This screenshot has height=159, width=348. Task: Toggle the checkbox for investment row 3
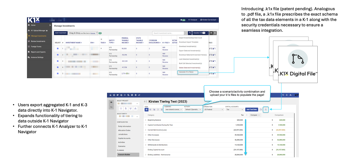pyautogui.click(x=58, y=61)
